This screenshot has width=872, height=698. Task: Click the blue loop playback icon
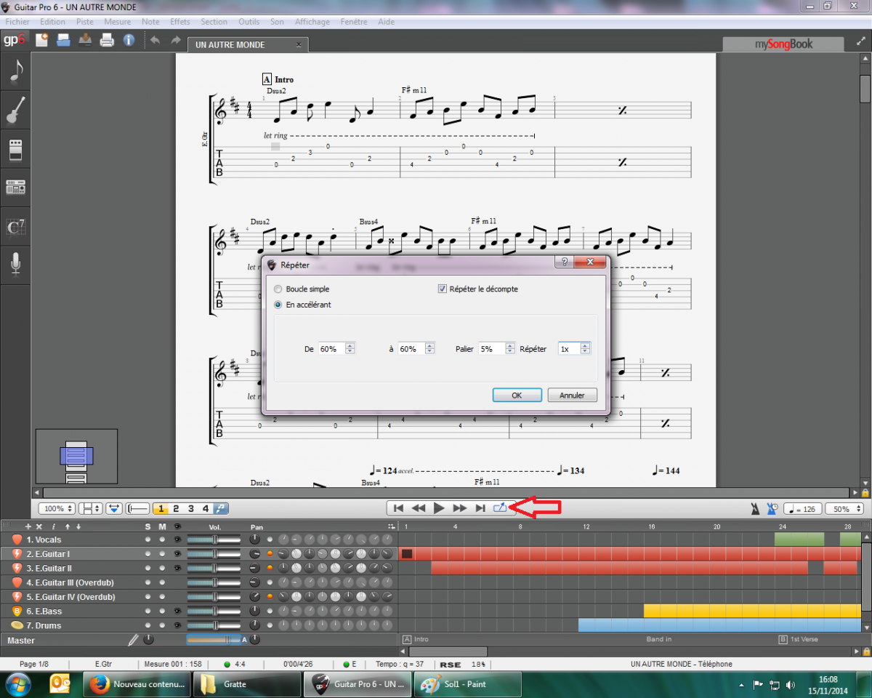point(500,508)
